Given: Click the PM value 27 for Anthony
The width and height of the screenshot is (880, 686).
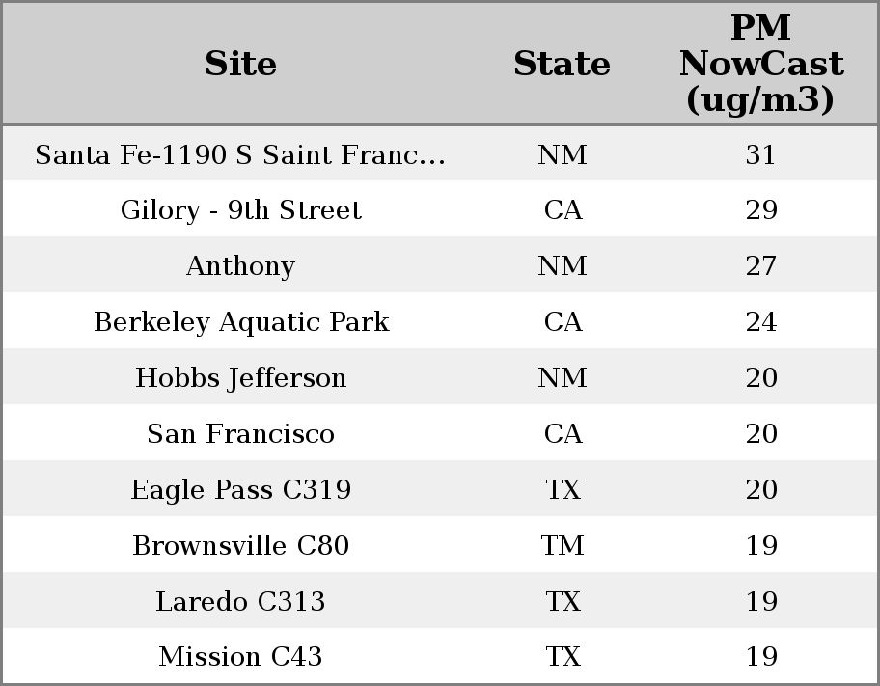Looking at the screenshot, I should pos(760,266).
